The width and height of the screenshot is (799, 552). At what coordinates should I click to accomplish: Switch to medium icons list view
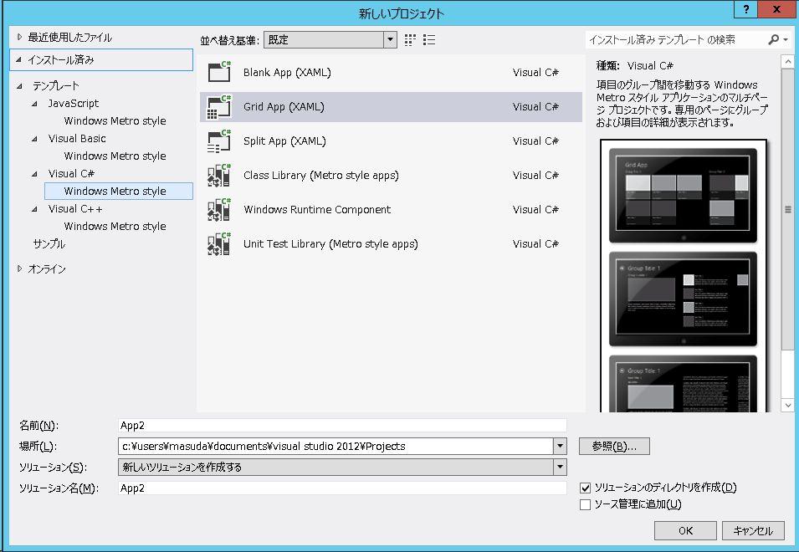tap(430, 40)
